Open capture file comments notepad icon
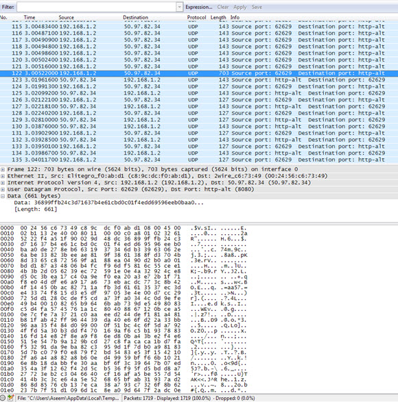This screenshot has height=402, width=398. click(10, 398)
